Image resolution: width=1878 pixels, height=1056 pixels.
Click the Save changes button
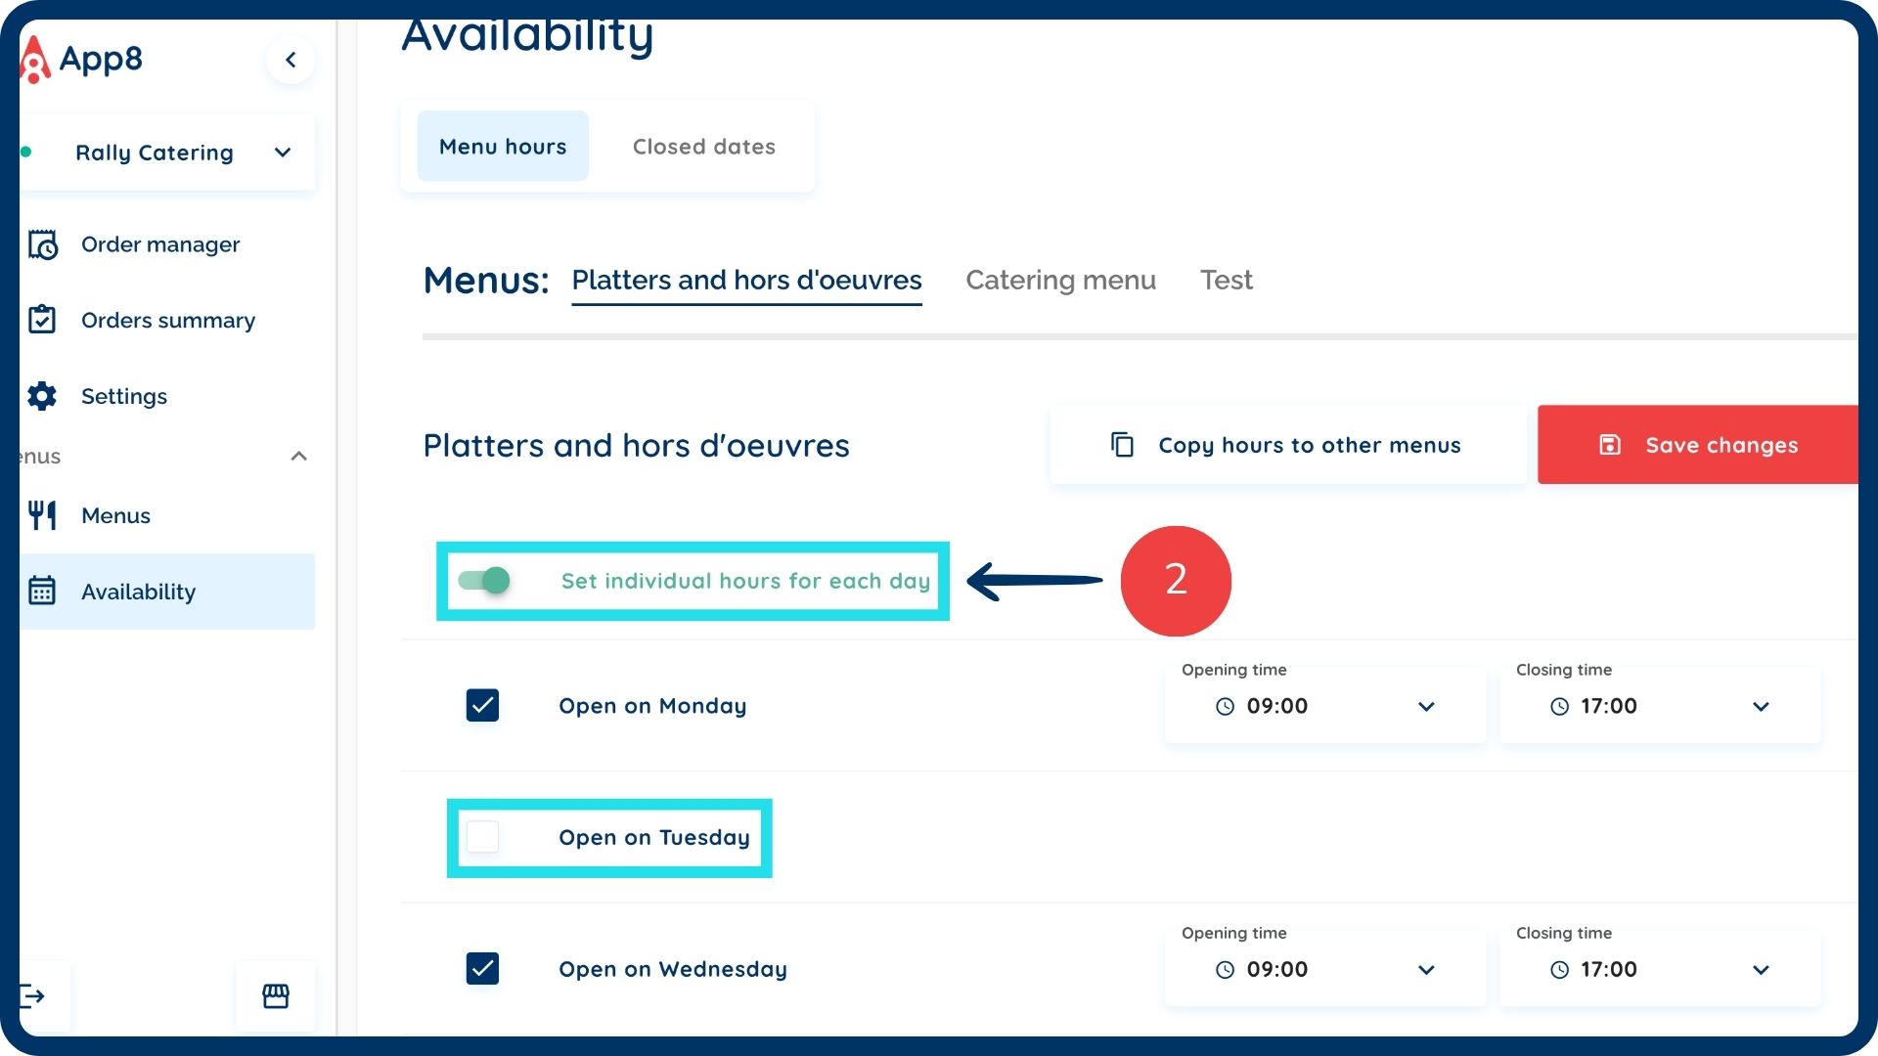click(x=1699, y=445)
